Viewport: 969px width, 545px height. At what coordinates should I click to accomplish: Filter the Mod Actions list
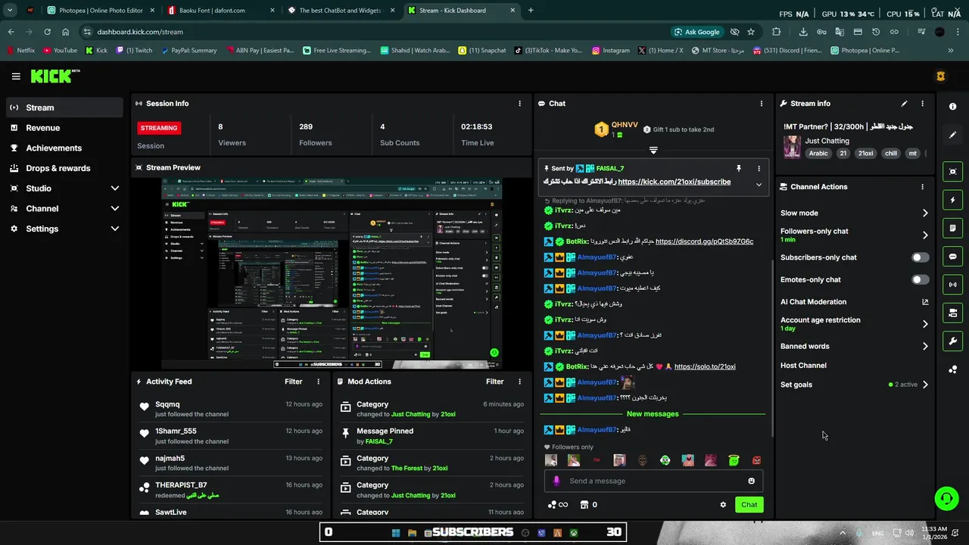pos(494,382)
